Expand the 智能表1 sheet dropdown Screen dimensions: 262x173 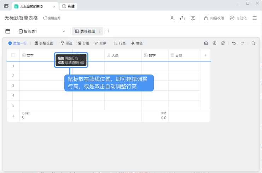pos(64,31)
